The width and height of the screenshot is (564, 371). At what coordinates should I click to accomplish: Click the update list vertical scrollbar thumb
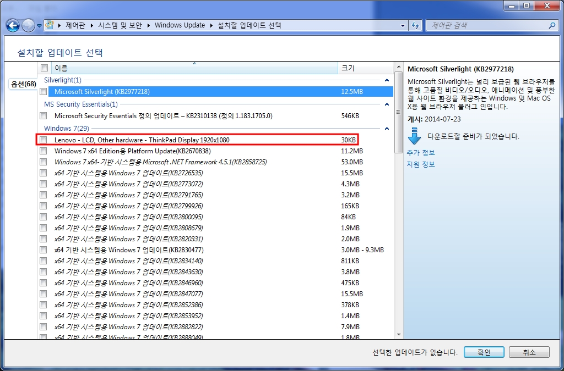click(x=399, y=112)
